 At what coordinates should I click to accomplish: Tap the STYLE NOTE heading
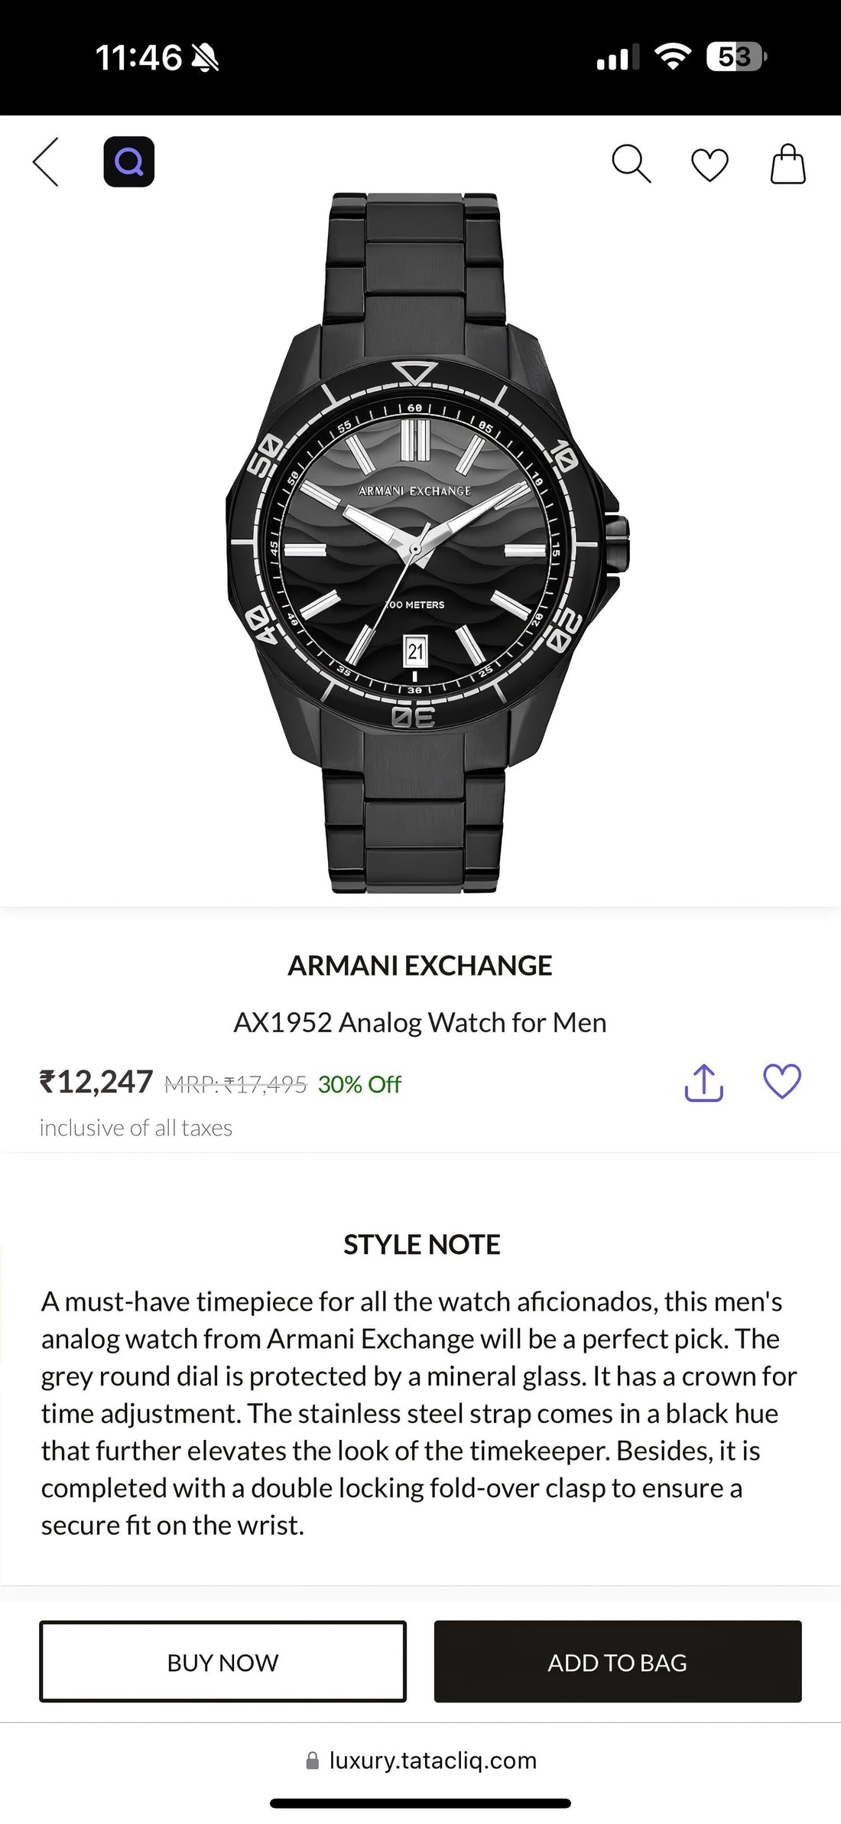[x=421, y=1245]
